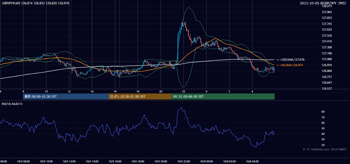
Task: Click hour 12 on price chart time axis
Action: pyautogui.click(x=69, y=92)
